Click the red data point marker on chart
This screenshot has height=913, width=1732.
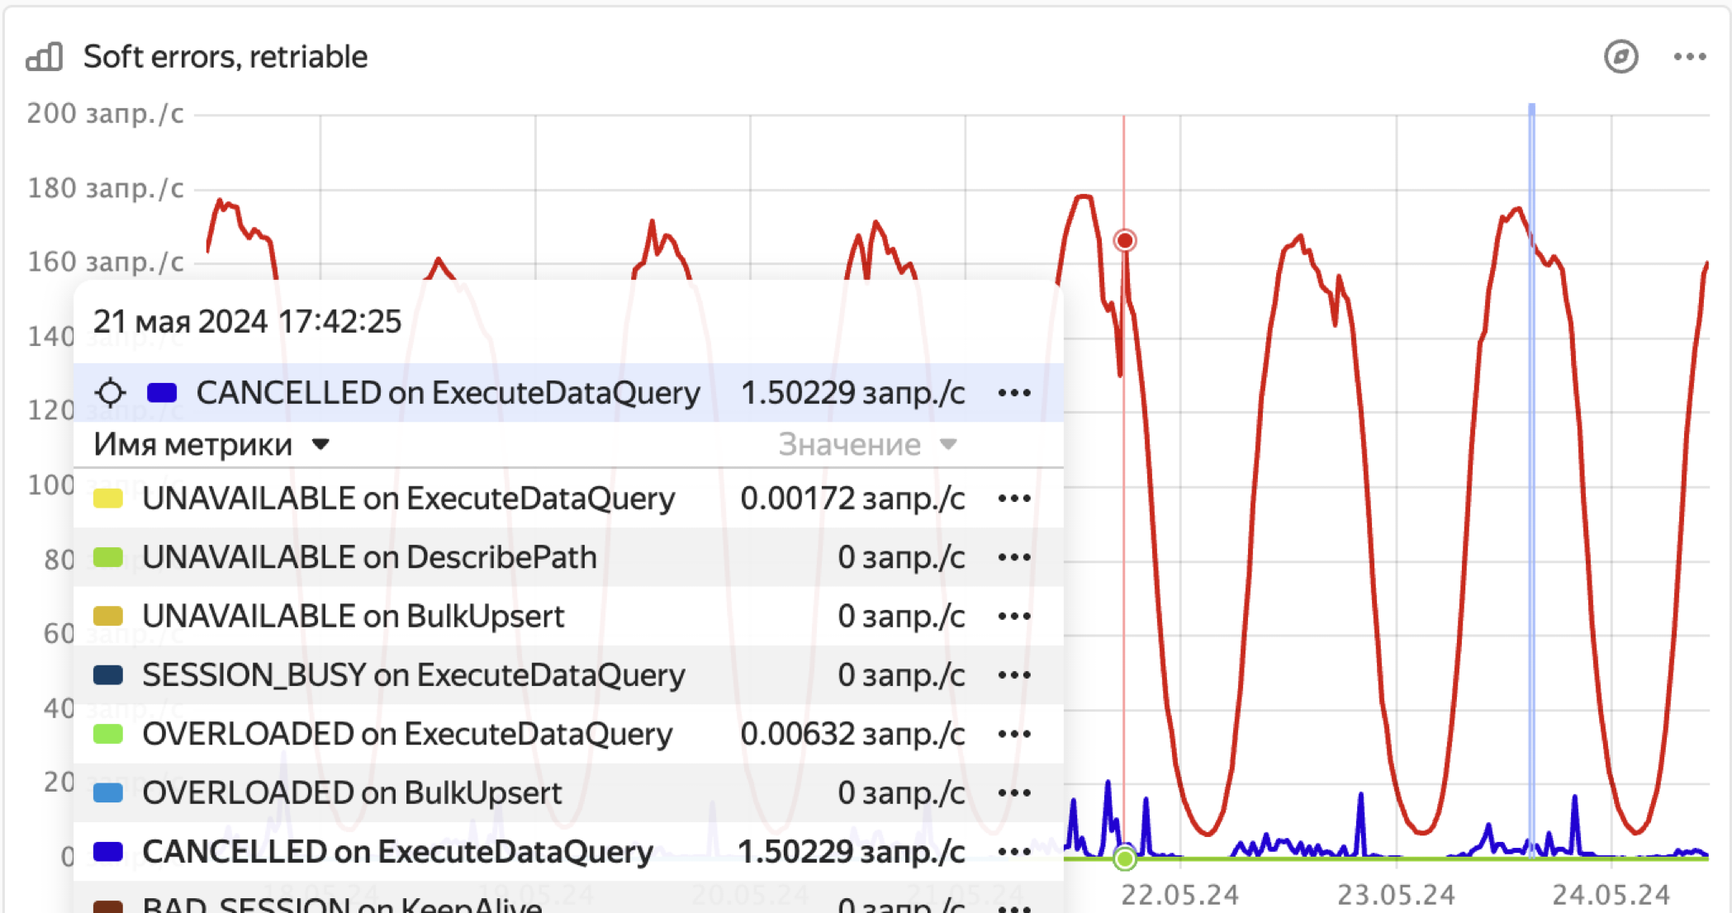pos(1124,240)
